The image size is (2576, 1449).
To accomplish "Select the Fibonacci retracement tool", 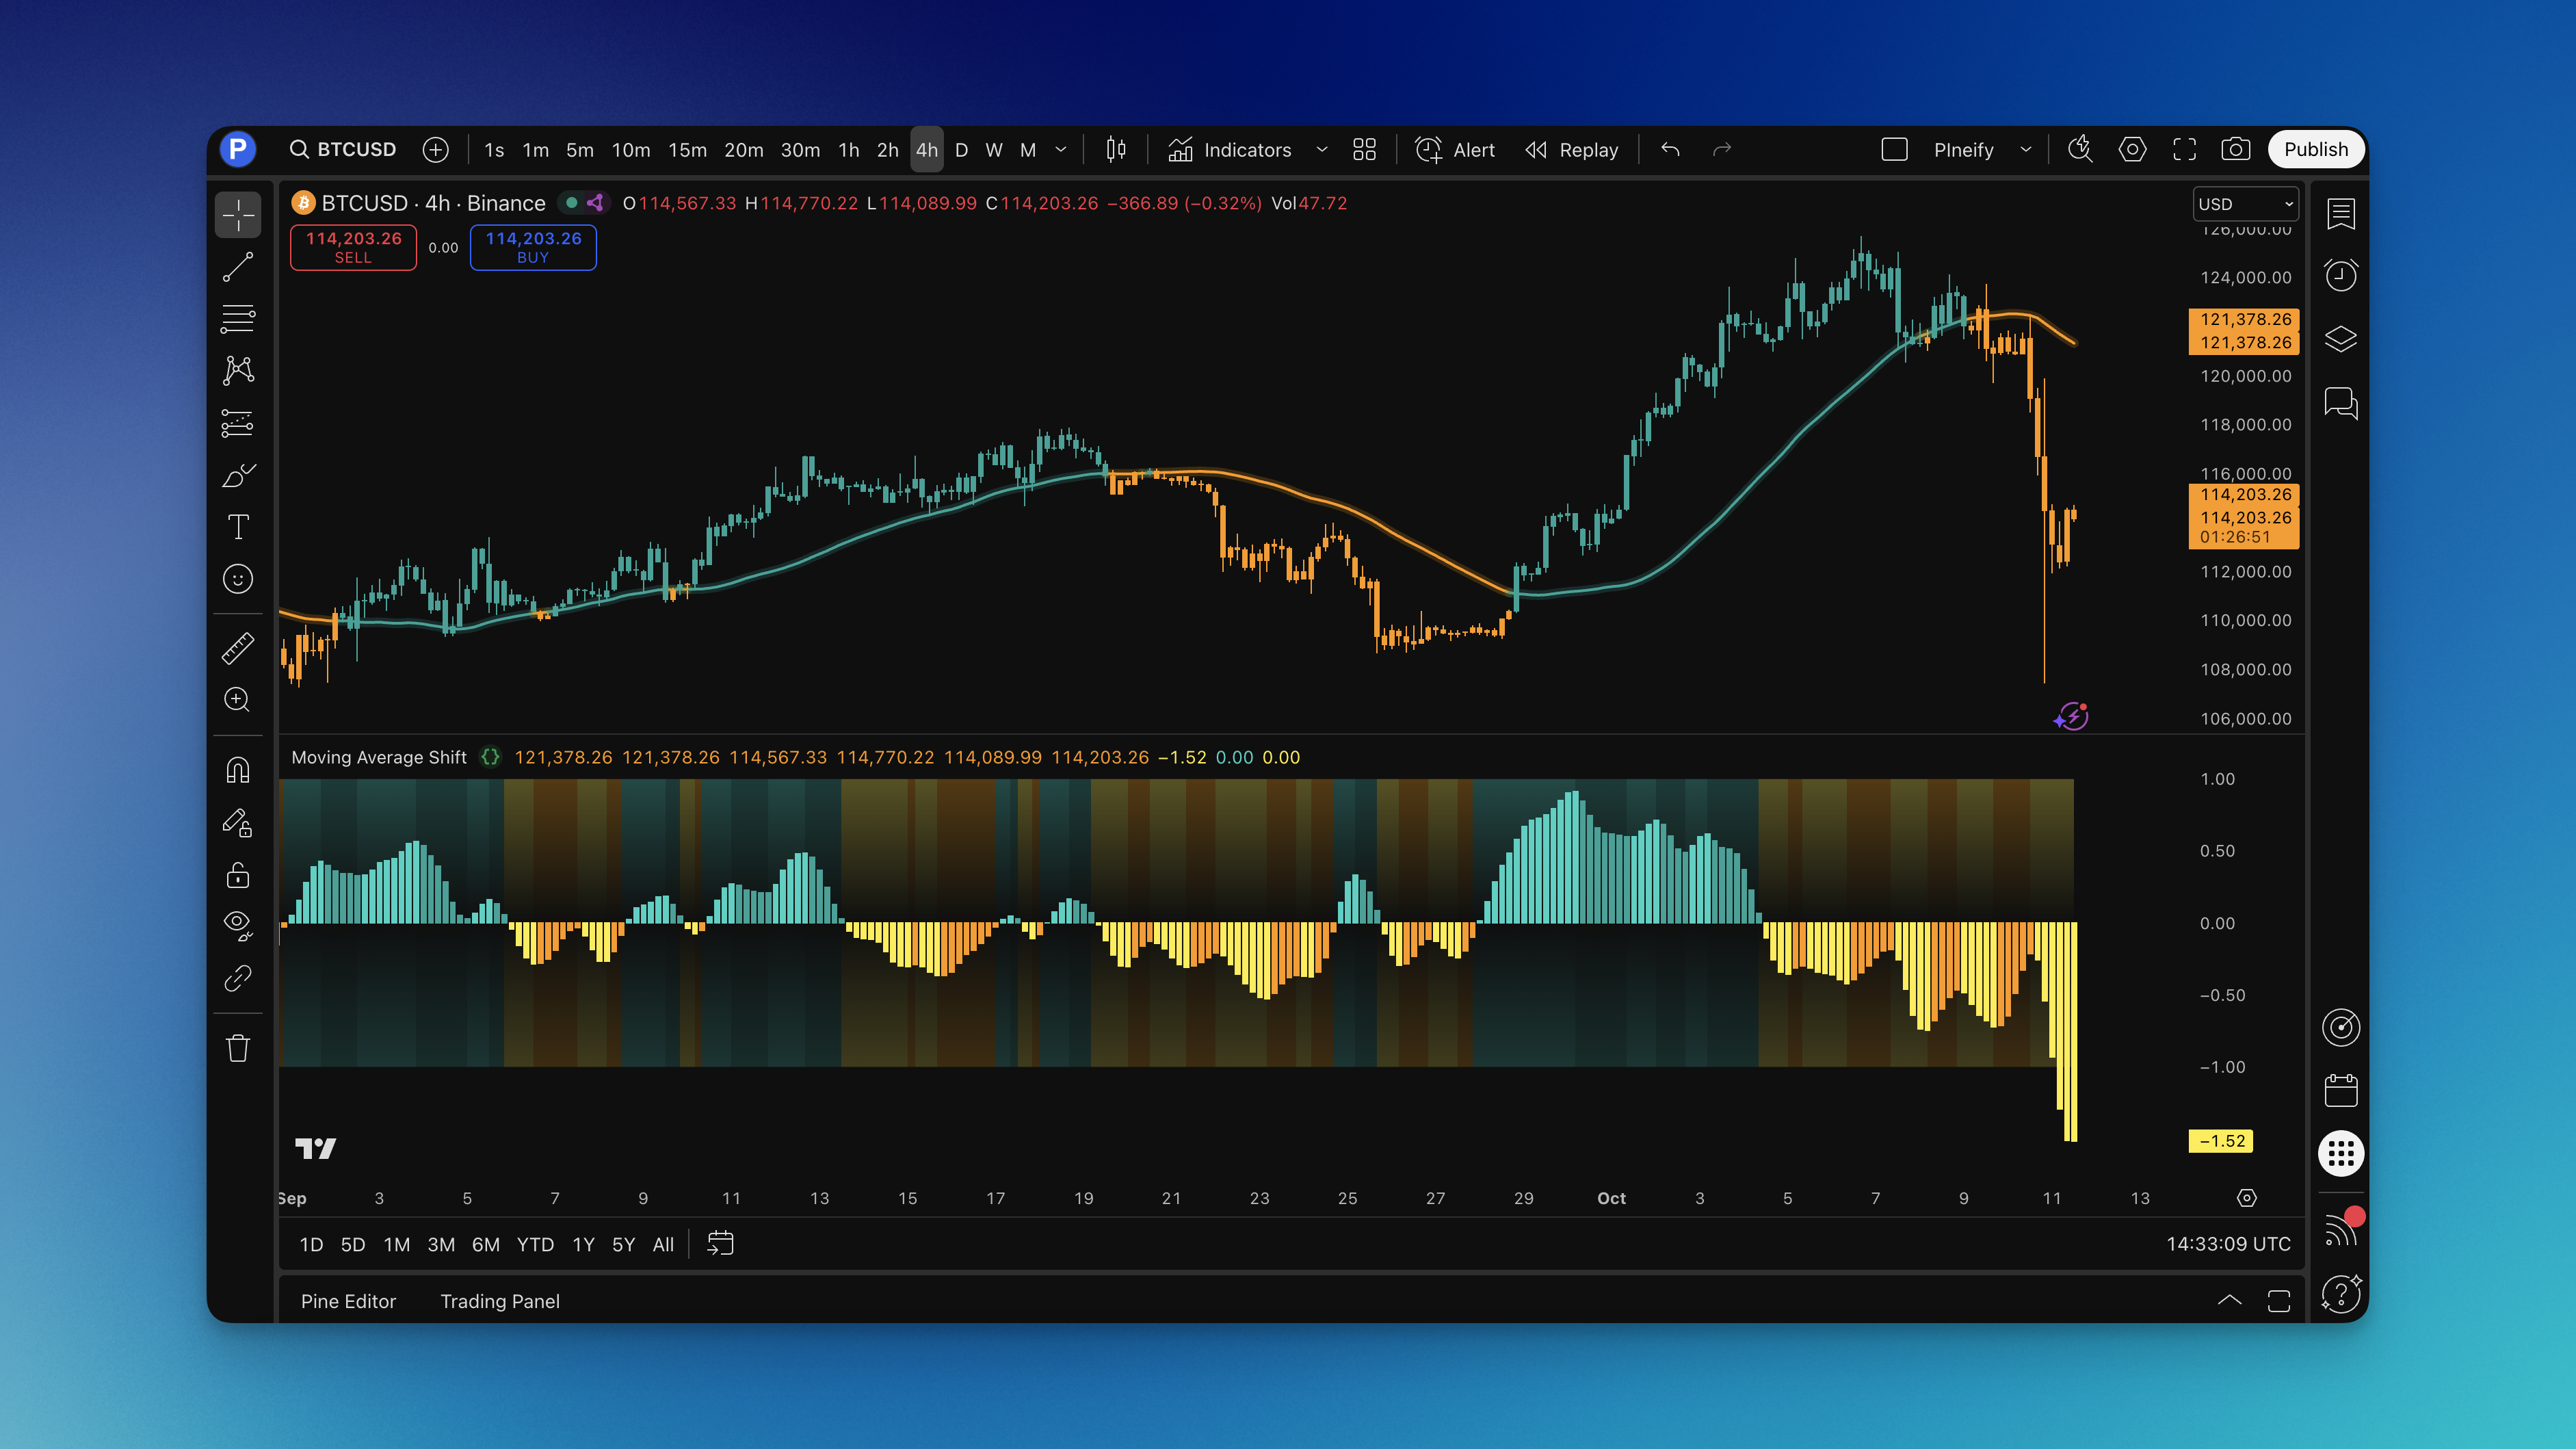I will coord(238,319).
